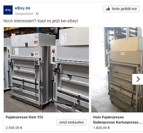Open the eBay logo profile picture
143x133 pixels.
click(8, 10)
